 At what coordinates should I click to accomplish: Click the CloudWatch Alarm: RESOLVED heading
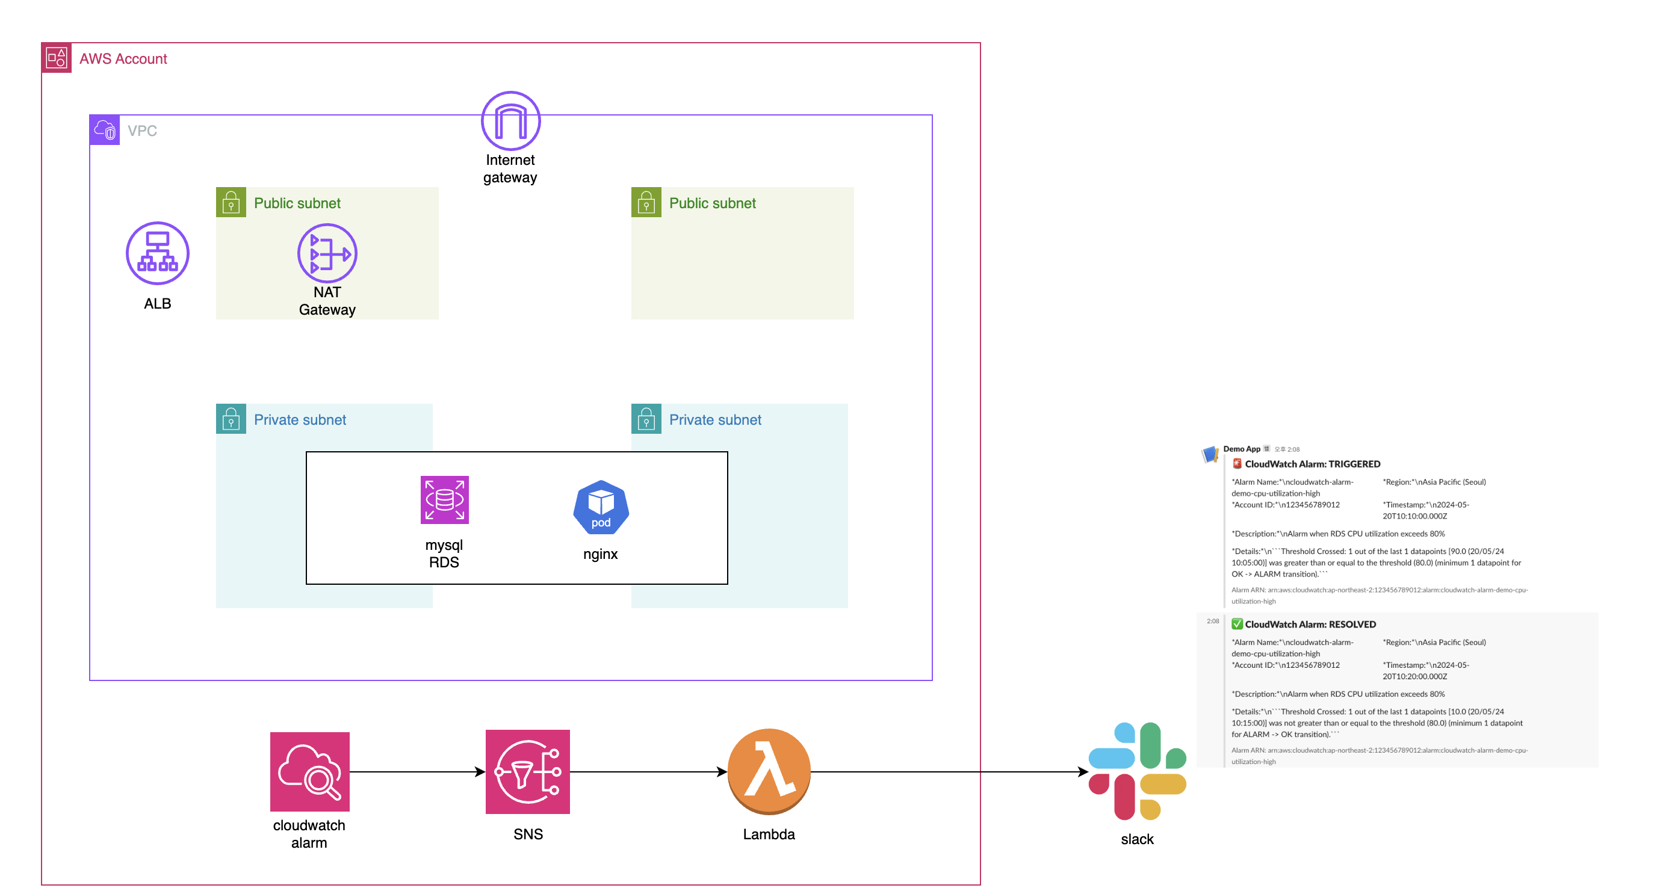pyautogui.click(x=1310, y=624)
